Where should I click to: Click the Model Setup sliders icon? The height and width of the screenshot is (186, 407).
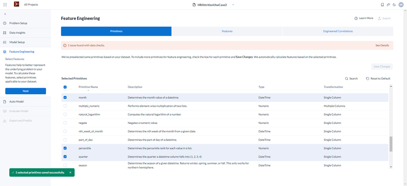[4, 42]
